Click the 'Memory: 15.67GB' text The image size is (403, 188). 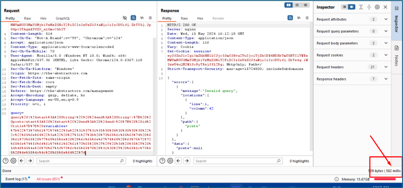[x=356, y=179]
